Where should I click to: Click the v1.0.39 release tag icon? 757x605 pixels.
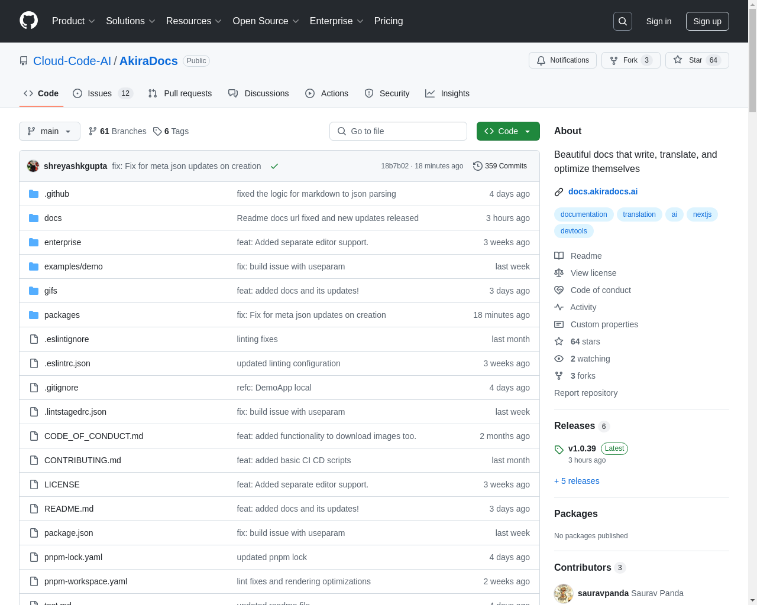pyautogui.click(x=559, y=450)
